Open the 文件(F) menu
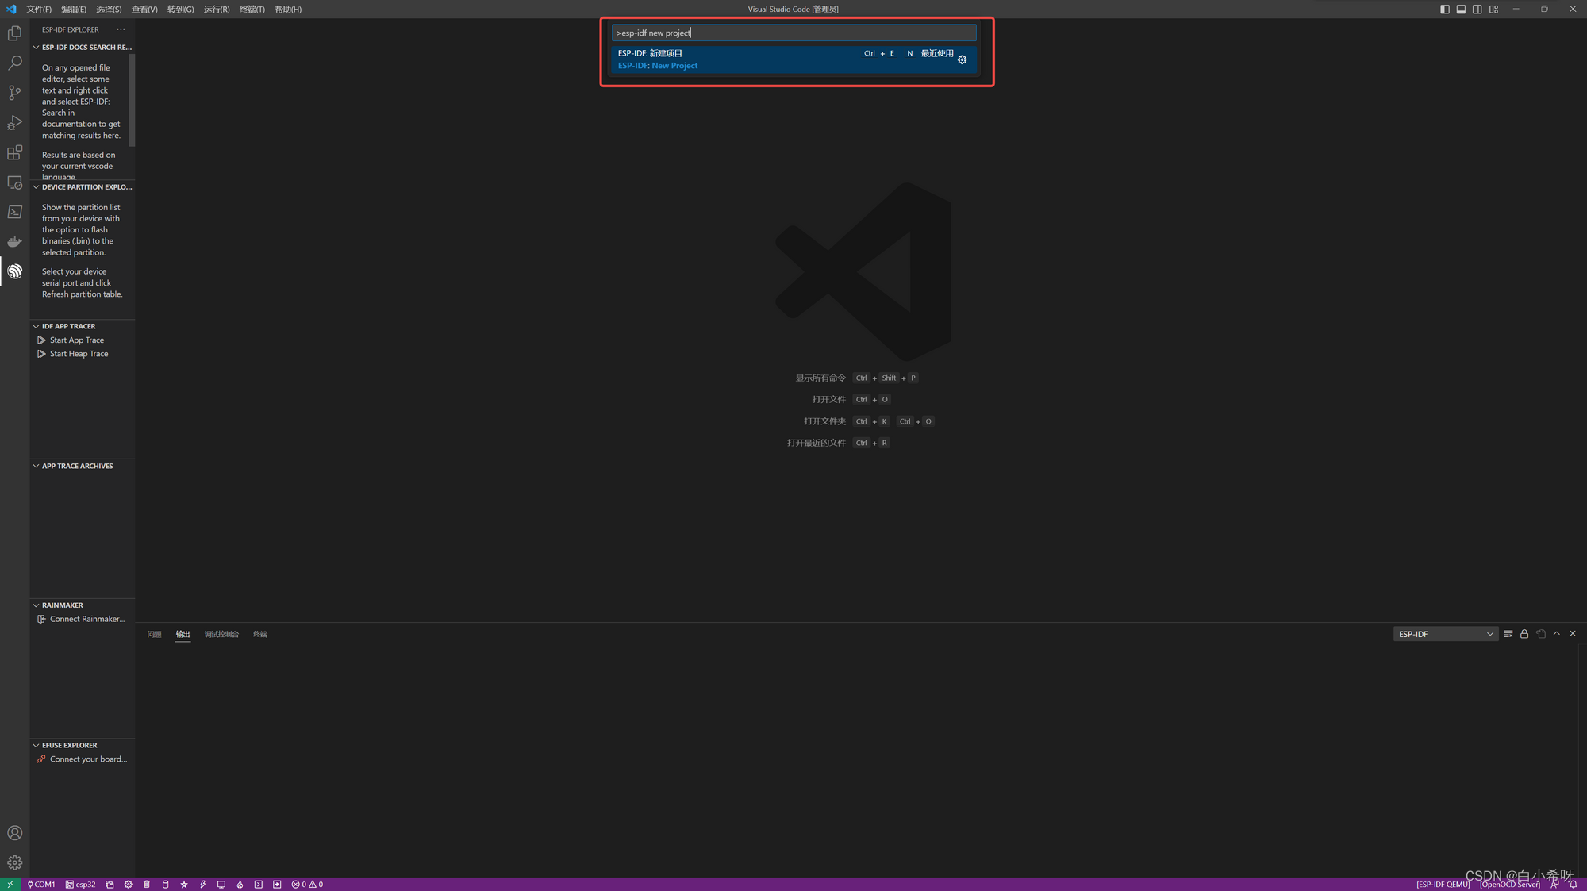Screen dimensions: 1587x891 coord(39,10)
